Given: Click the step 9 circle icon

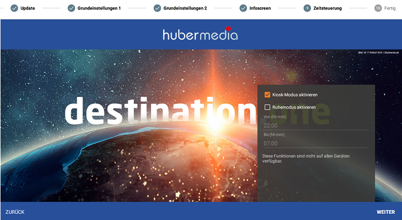Looking at the screenshot, I should point(307,8).
